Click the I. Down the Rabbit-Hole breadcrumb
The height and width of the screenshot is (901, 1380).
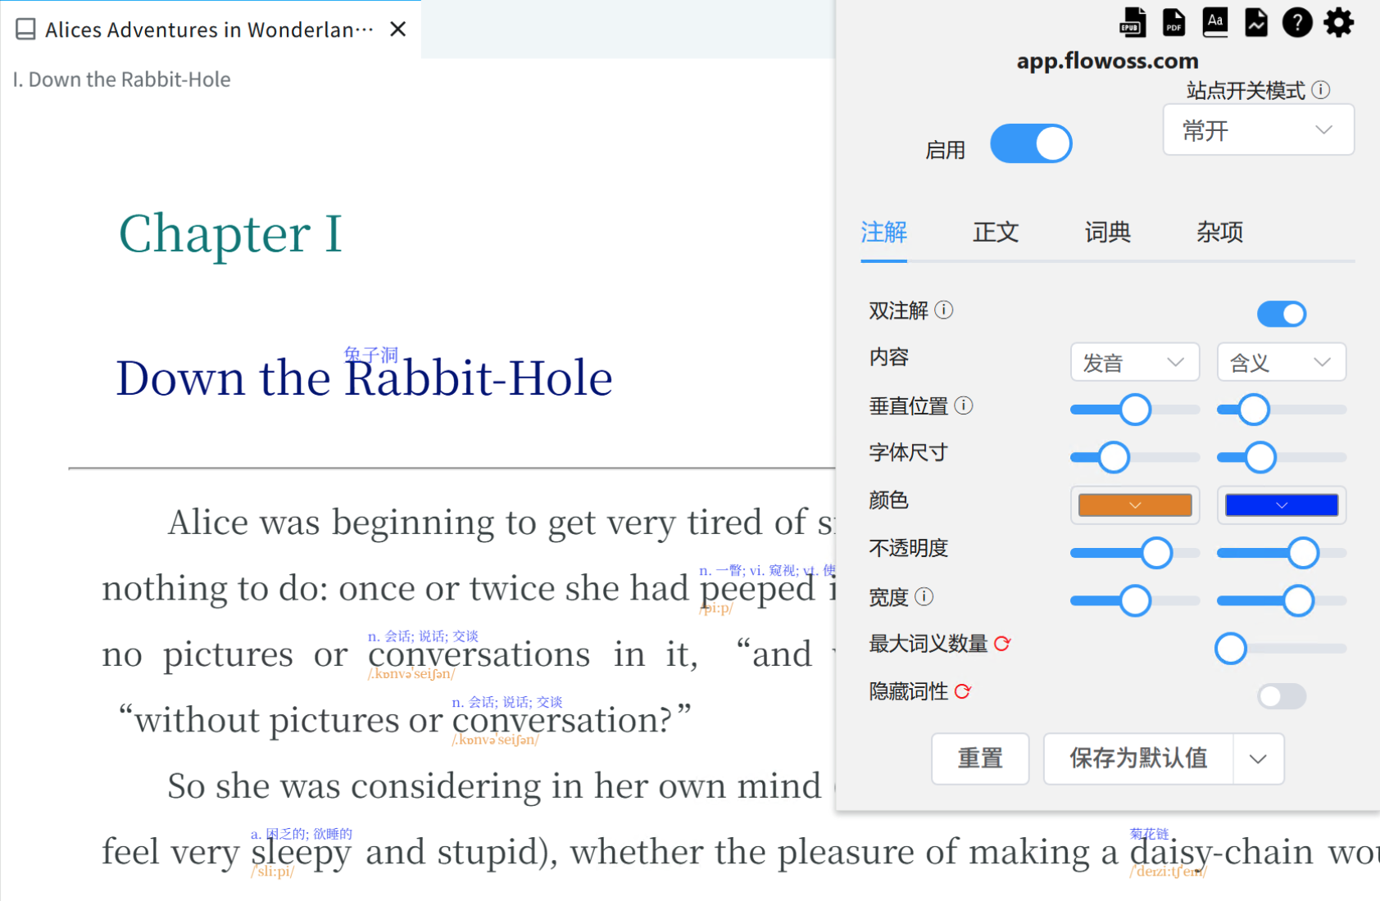point(121,79)
